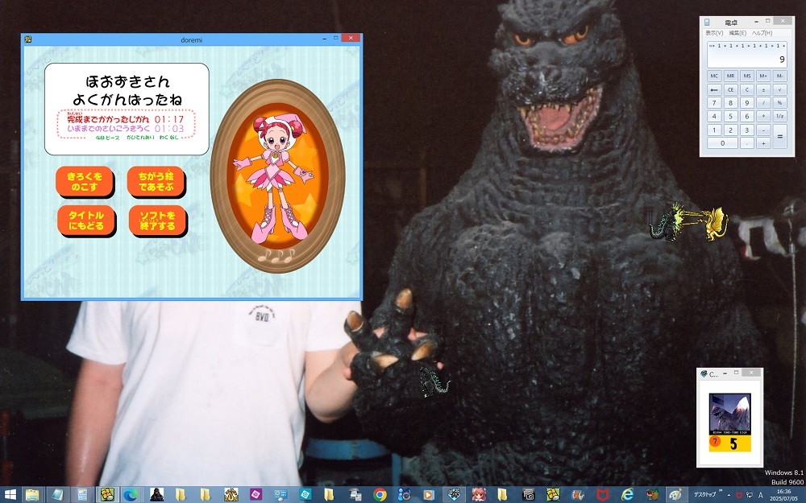This screenshot has width=806, height=503.
Task: Click the M- memory subtract key
Action: pyautogui.click(x=779, y=76)
